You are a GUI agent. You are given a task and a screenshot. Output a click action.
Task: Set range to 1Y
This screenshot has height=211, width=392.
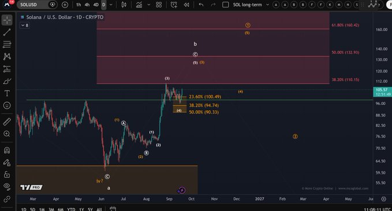click(x=81, y=209)
